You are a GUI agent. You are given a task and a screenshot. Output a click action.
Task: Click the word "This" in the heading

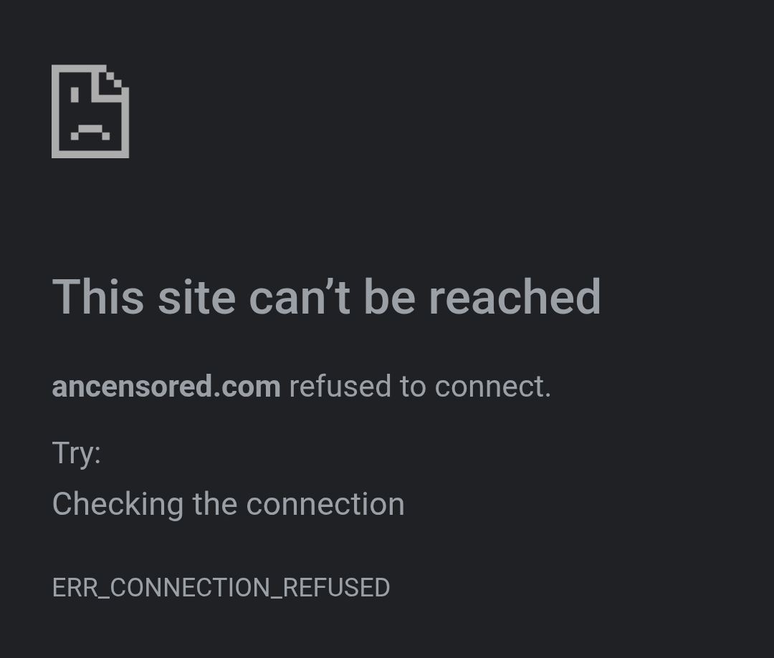(98, 297)
